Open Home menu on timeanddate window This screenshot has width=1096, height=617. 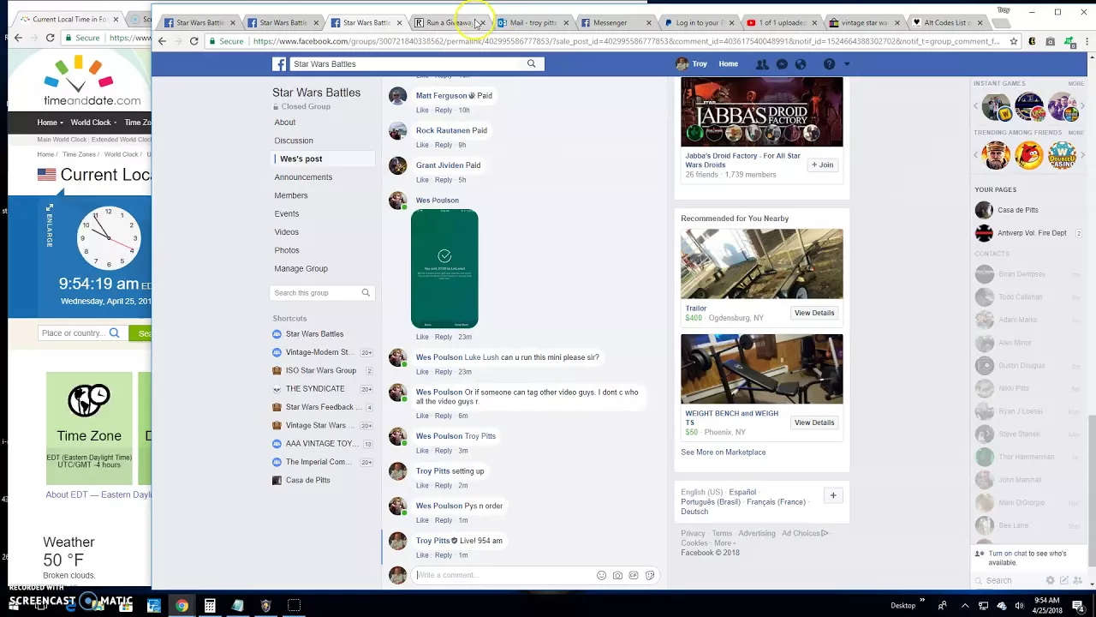tap(51, 123)
